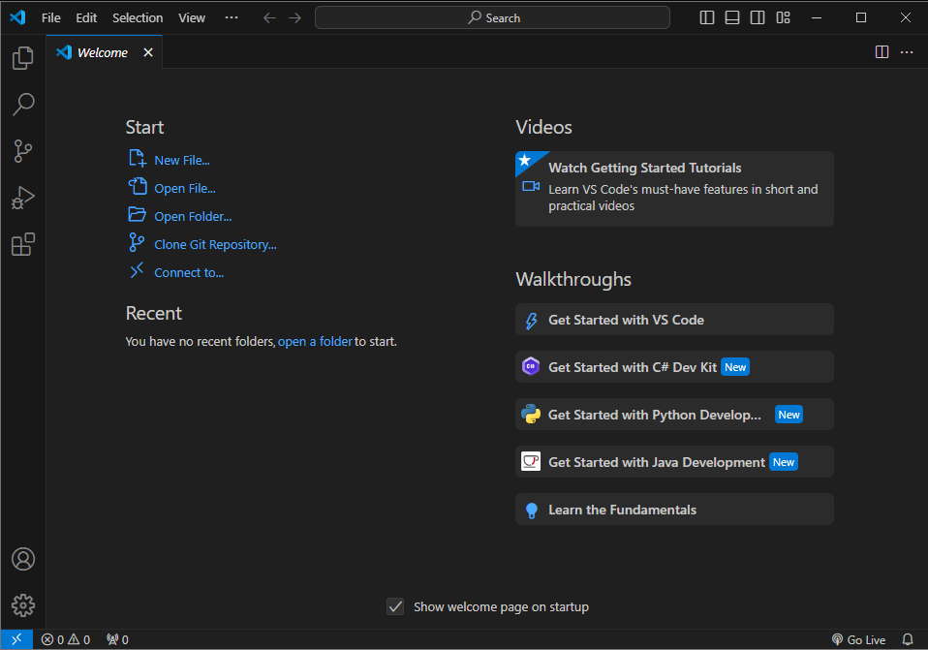Image resolution: width=928 pixels, height=650 pixels.
Task: Go forward using the right arrow
Action: [x=294, y=17]
